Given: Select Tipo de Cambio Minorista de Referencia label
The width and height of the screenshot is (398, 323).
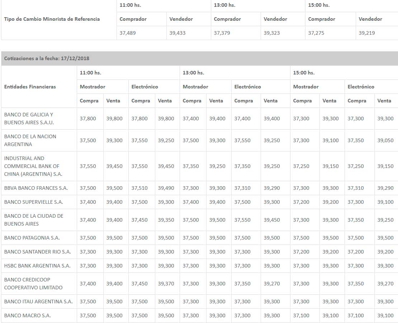Looking at the screenshot, I should click(52, 19).
